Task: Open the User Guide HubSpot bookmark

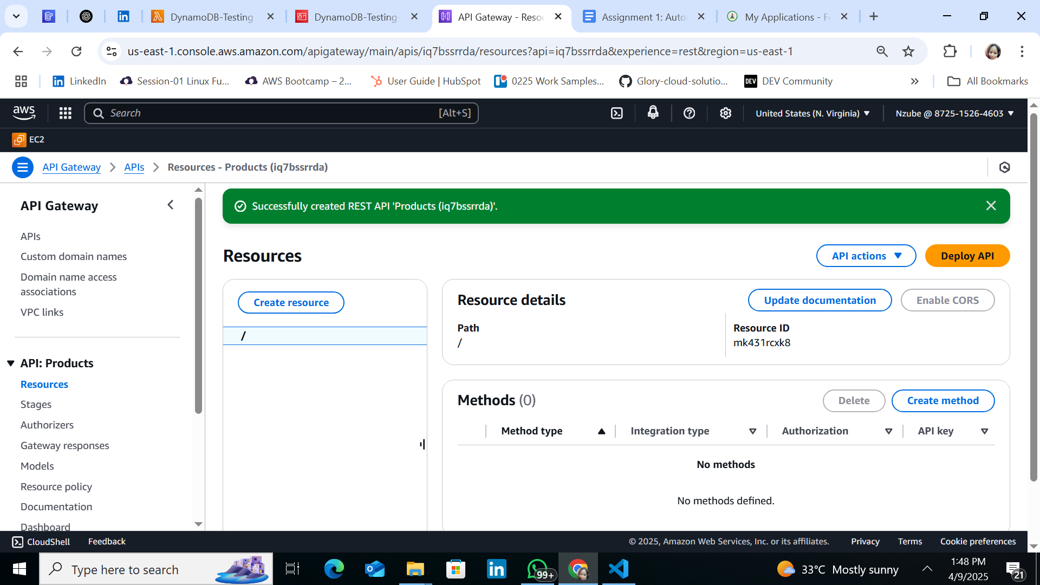Action: pyautogui.click(x=426, y=81)
